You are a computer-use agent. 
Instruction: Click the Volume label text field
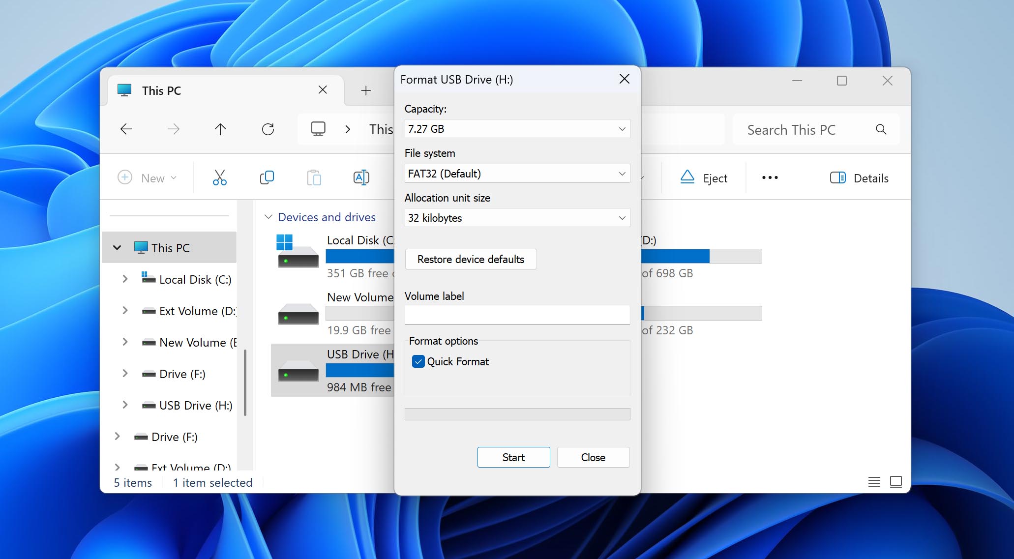click(517, 315)
